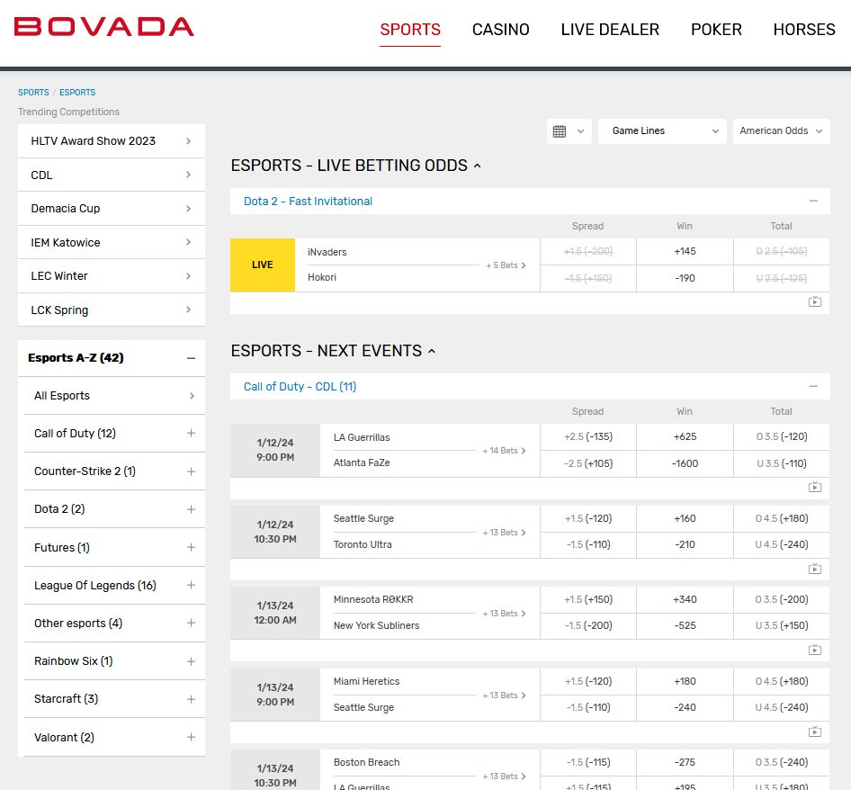
Task: Click video icon under Minnesota RØKKR match
Action: [814, 650]
